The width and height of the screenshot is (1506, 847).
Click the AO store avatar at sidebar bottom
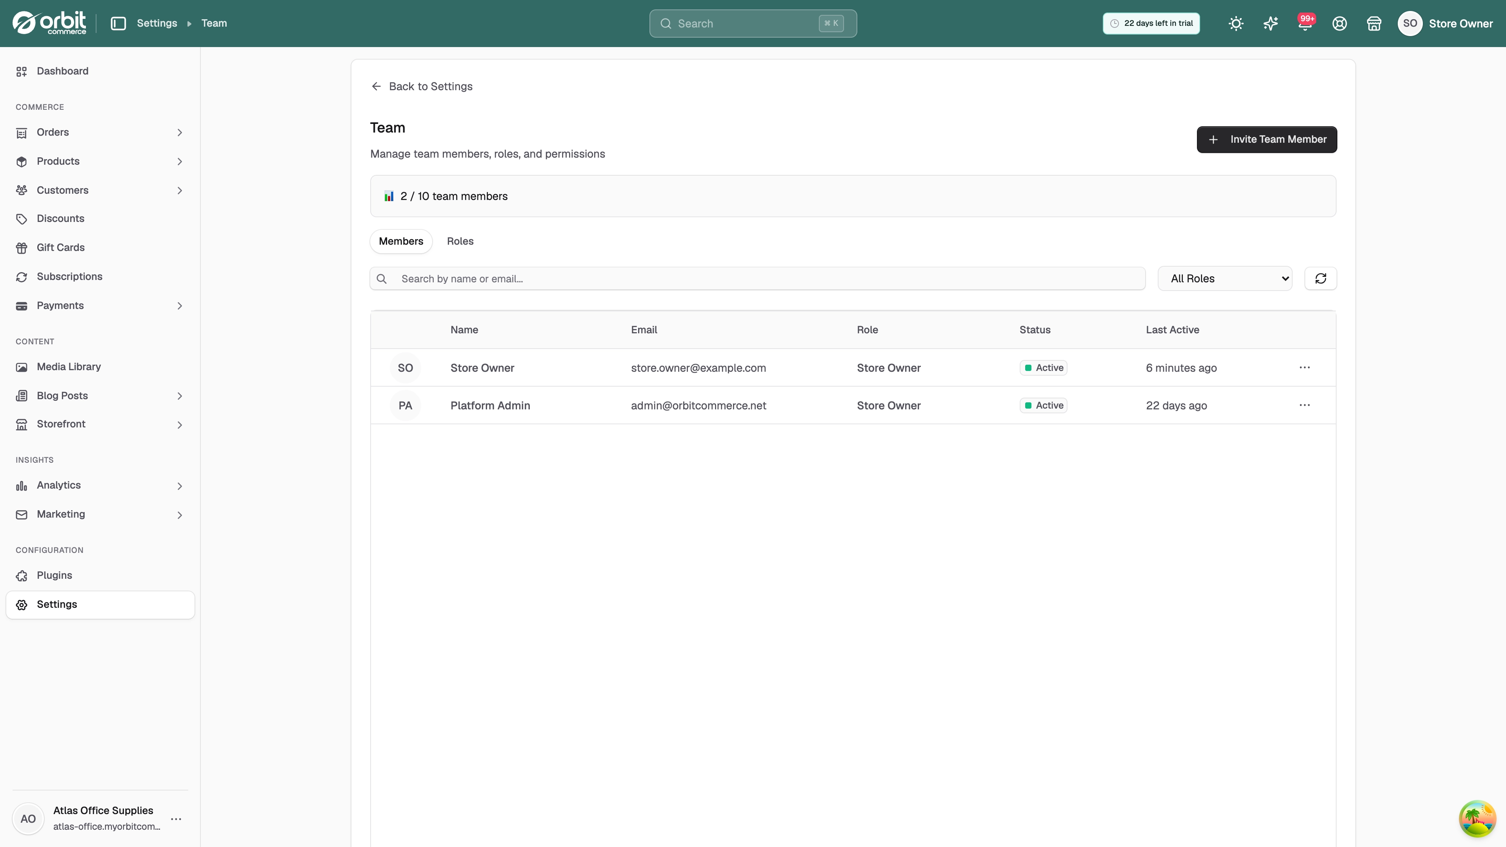pos(28,819)
